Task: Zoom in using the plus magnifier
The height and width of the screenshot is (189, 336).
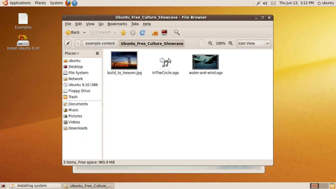Action: (x=230, y=43)
